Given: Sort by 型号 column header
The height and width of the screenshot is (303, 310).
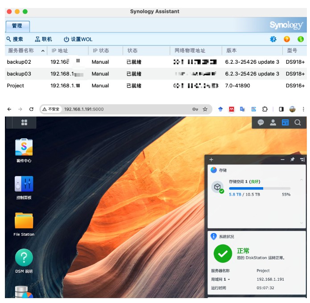Looking at the screenshot, I should [295, 50].
